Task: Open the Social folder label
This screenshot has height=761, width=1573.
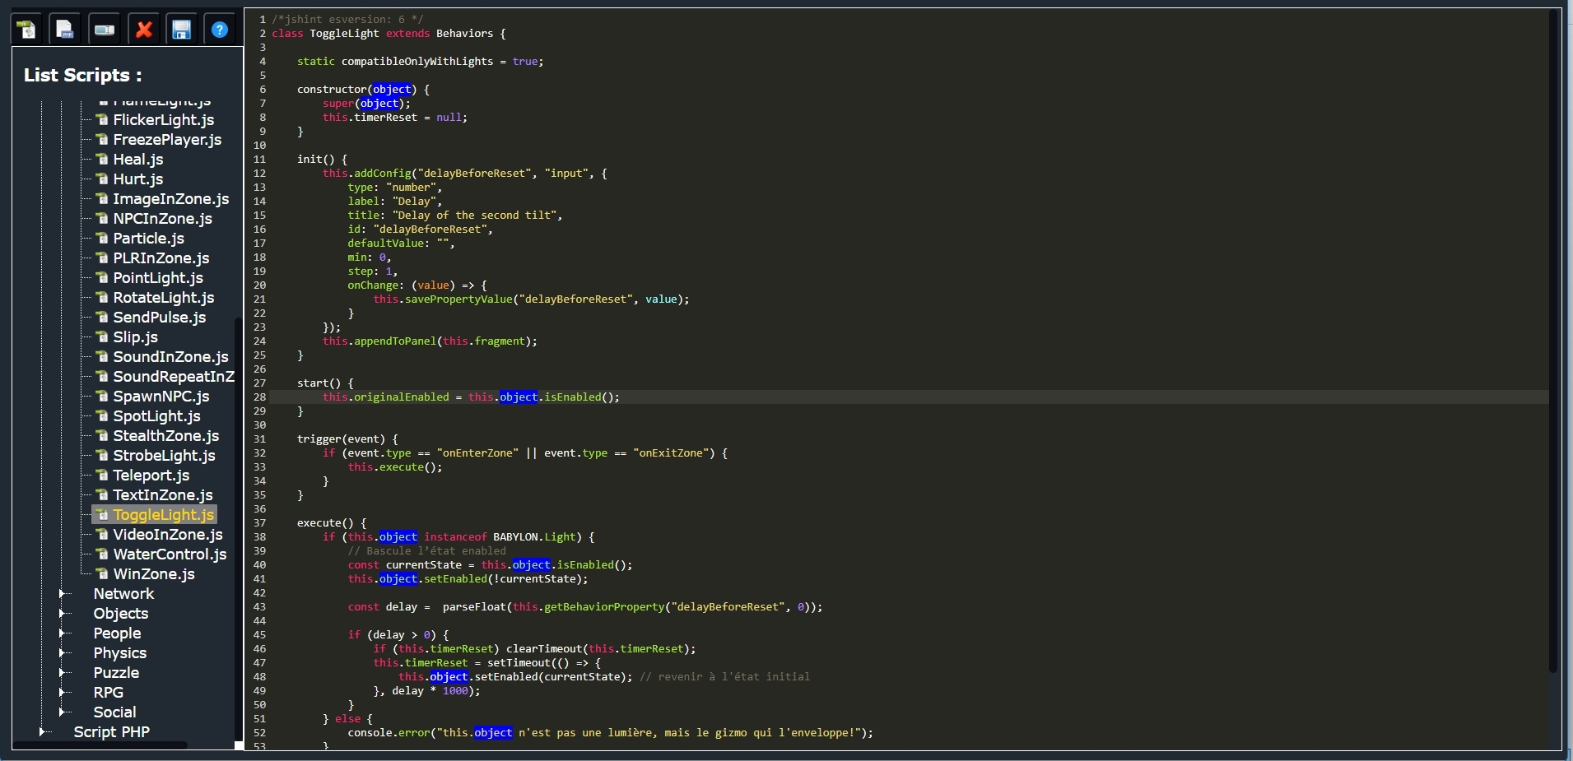Action: click(114, 712)
